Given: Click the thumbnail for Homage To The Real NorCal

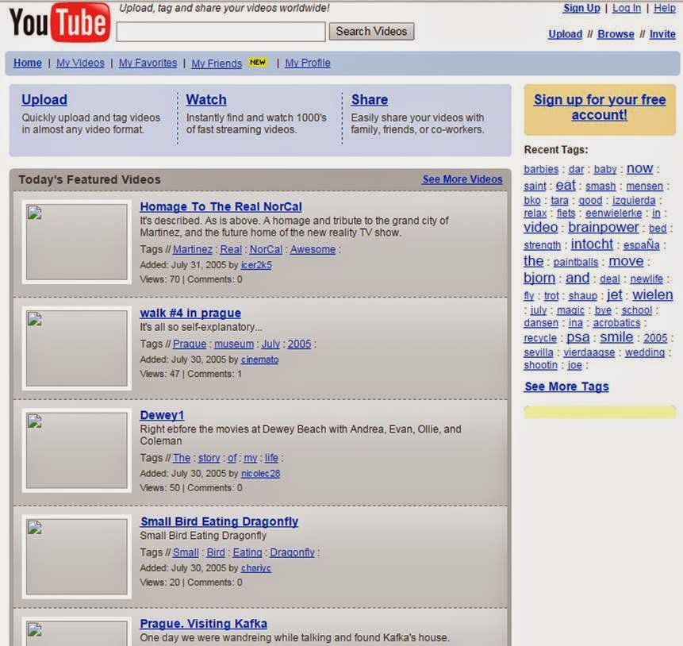Looking at the screenshot, I should [75, 242].
